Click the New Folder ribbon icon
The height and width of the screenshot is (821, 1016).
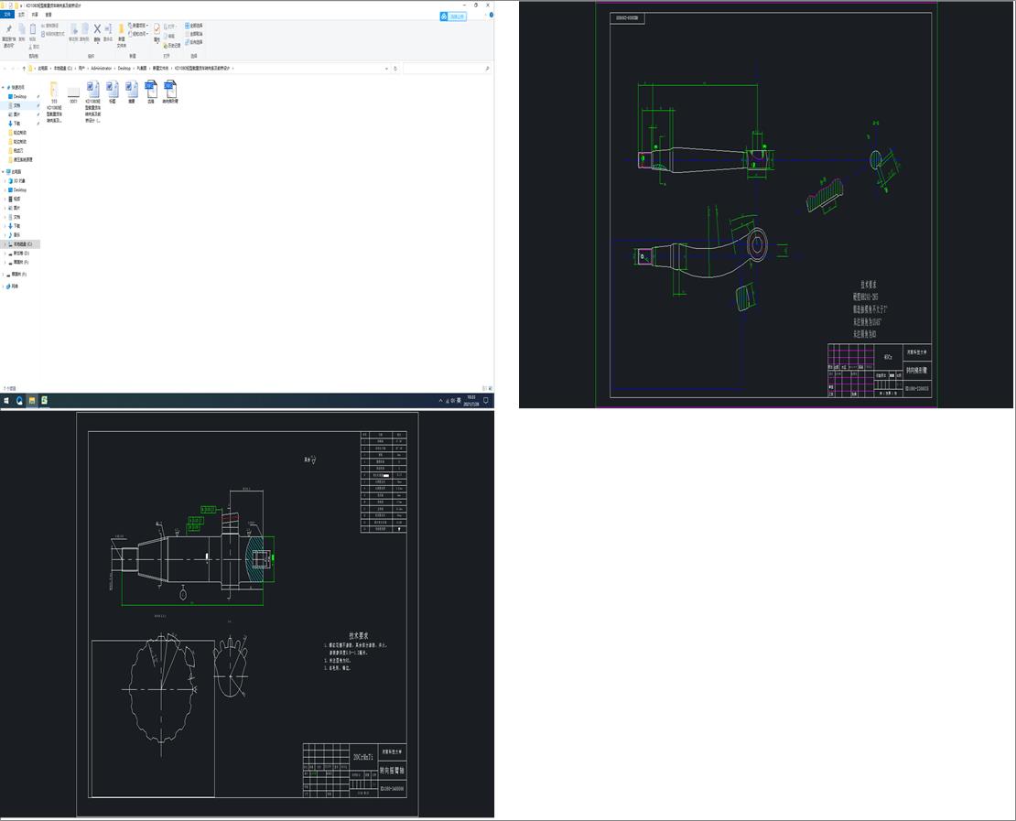click(x=121, y=29)
